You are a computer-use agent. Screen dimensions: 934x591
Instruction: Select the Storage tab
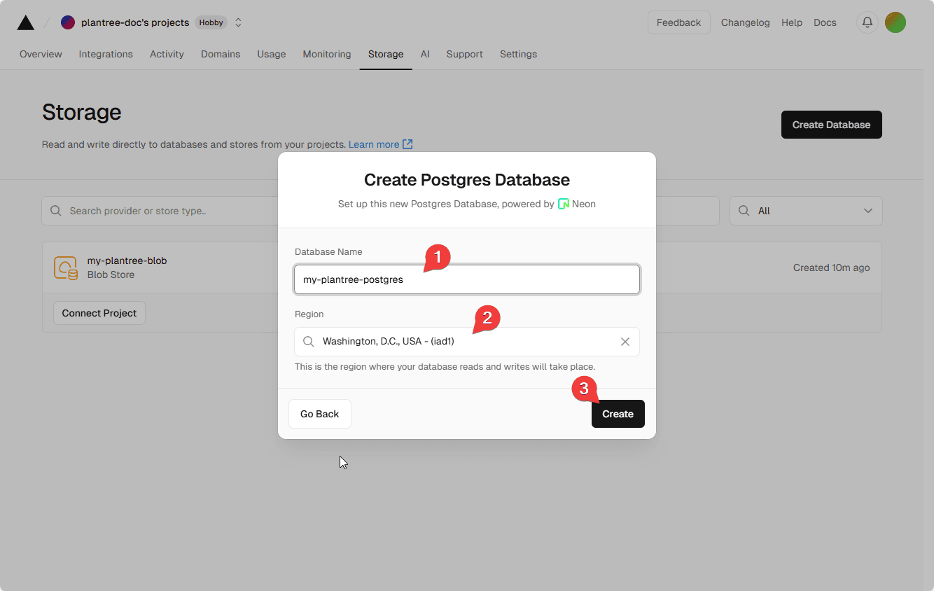point(386,54)
